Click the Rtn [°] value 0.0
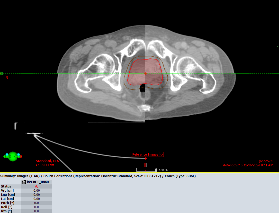This screenshot has height=213, width=279. (37, 211)
